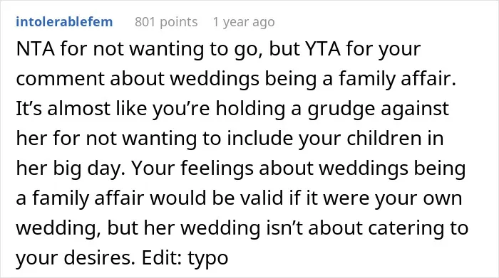This screenshot has height=278, width=499.
Task: Open the intolerablefem user profile link
Action: pyautogui.click(x=64, y=22)
